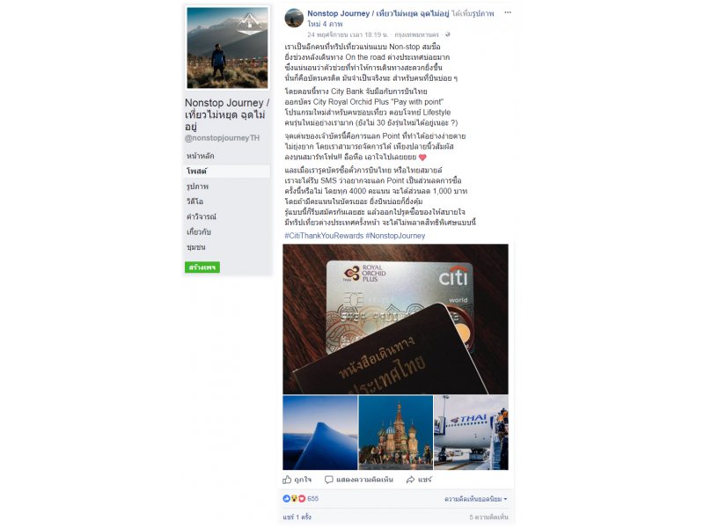Click the reaction emoji icons near 655
Viewport: 704px width, 528px height.
click(x=294, y=498)
